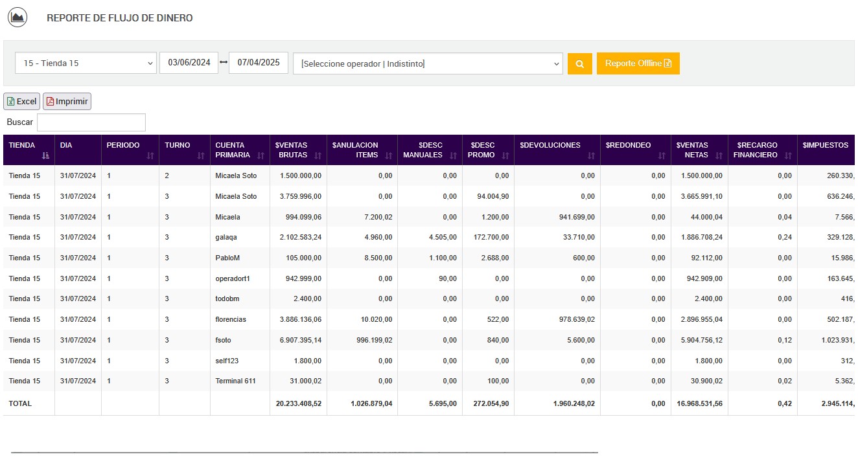858x463 pixels.
Task: Sort by the TIENDA column sort icon
Action: point(45,155)
